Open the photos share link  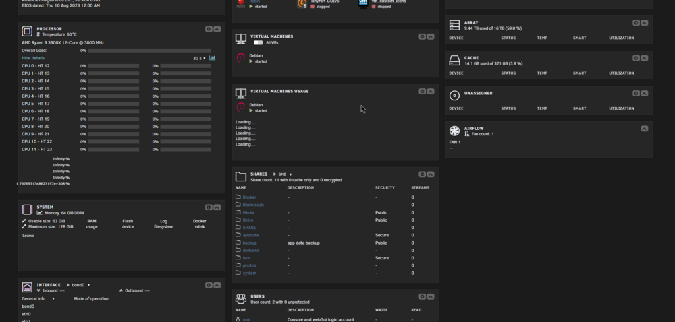(x=249, y=266)
